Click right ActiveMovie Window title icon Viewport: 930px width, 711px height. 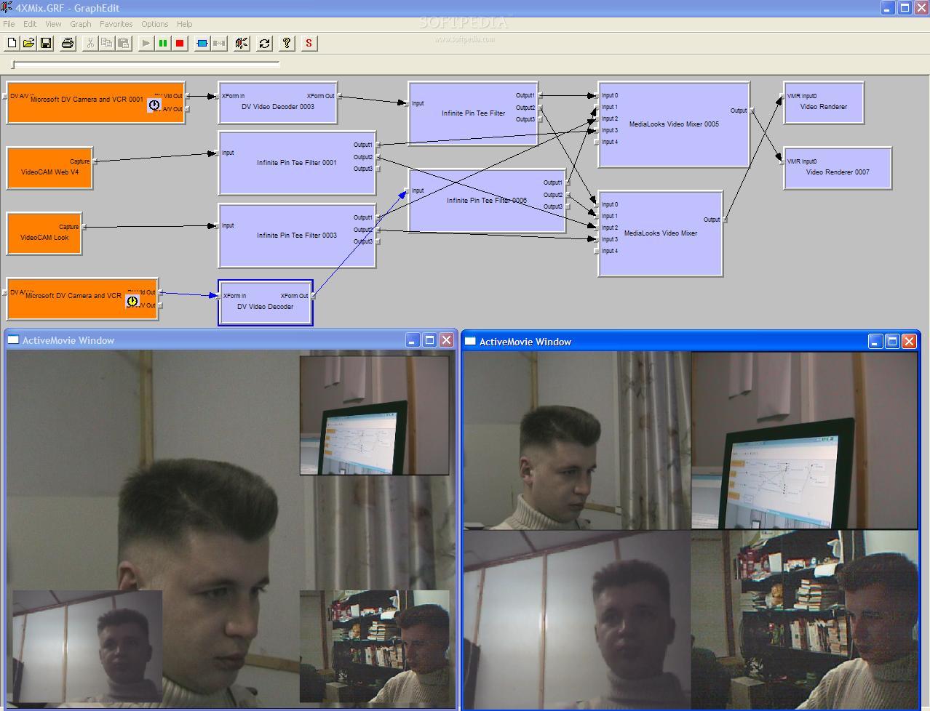click(470, 341)
